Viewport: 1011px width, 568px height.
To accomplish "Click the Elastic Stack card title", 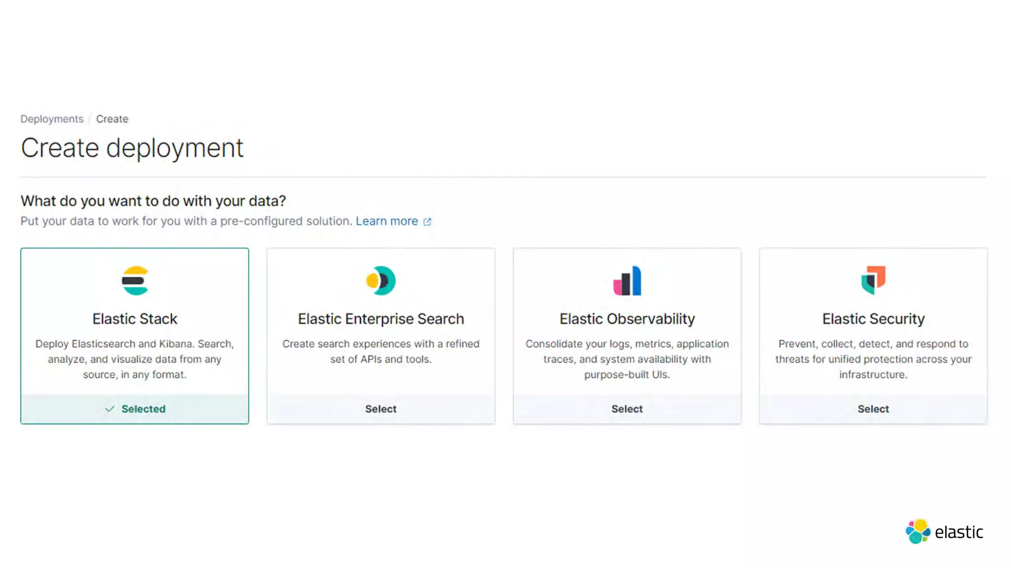I will tap(135, 319).
